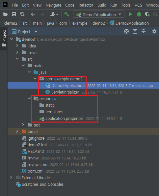Screen dimensions: 159x196
Task: Expand External Libraries node
Action: point(11,178)
